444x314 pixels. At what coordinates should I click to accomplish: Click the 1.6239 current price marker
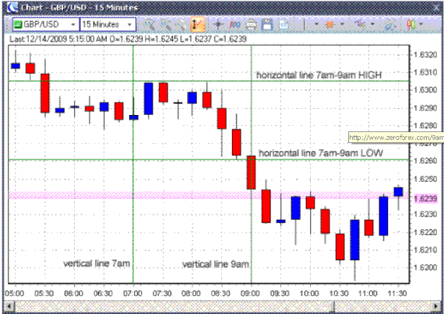(425, 198)
